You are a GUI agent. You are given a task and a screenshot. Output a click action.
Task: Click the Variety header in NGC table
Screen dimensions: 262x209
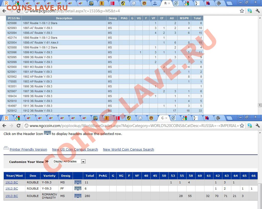(49, 176)
